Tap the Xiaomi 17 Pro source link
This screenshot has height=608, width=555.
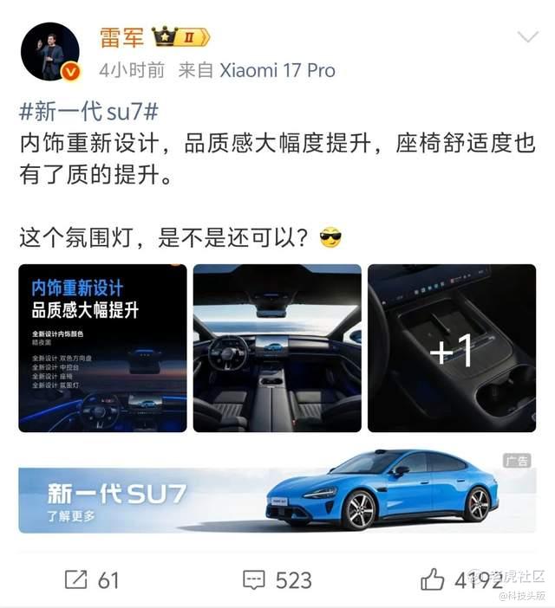point(277,70)
